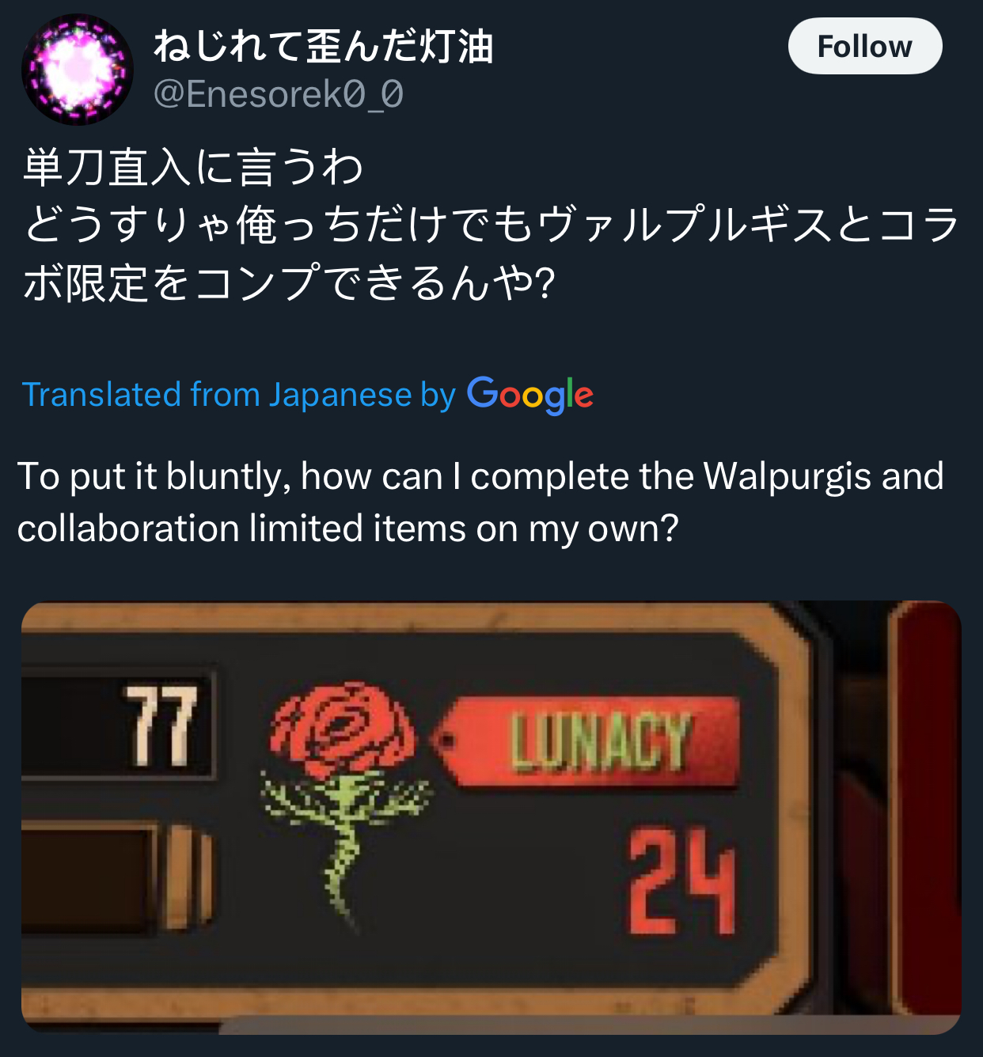The image size is (983, 1057).
Task: Click the Google logo in translation credit
Action: tap(529, 395)
